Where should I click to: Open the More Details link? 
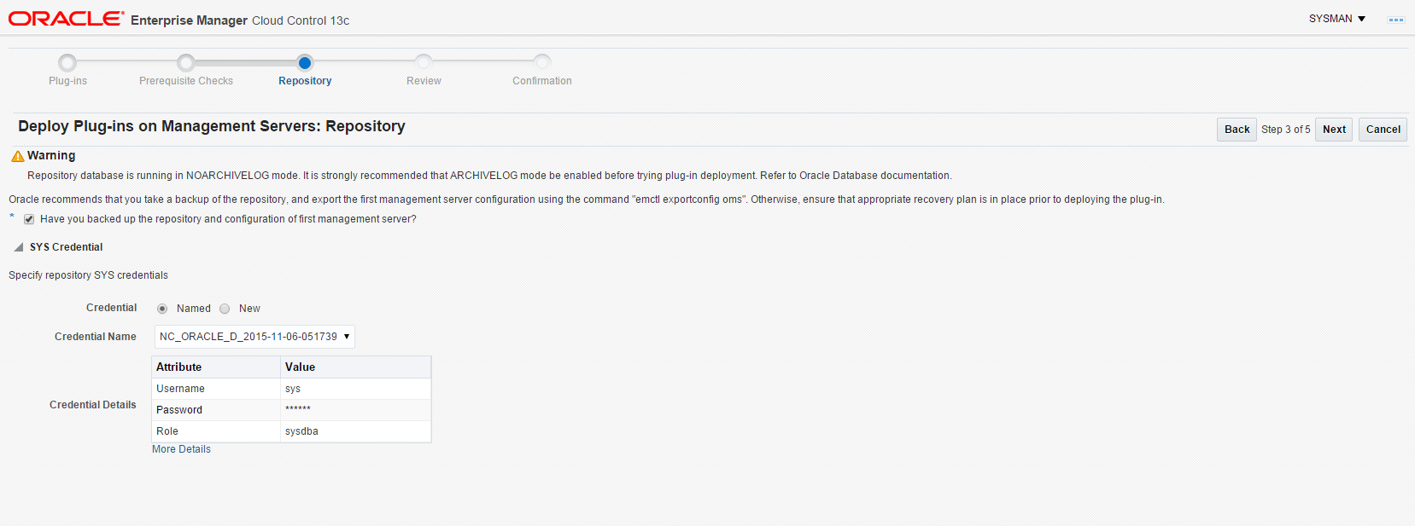click(181, 449)
